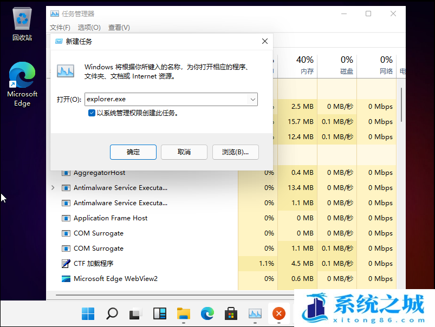The image size is (435, 327).
Task: Click the Task Manager title bar icon
Action: point(55,14)
